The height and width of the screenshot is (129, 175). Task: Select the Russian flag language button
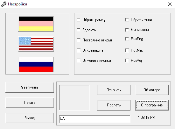(36, 64)
